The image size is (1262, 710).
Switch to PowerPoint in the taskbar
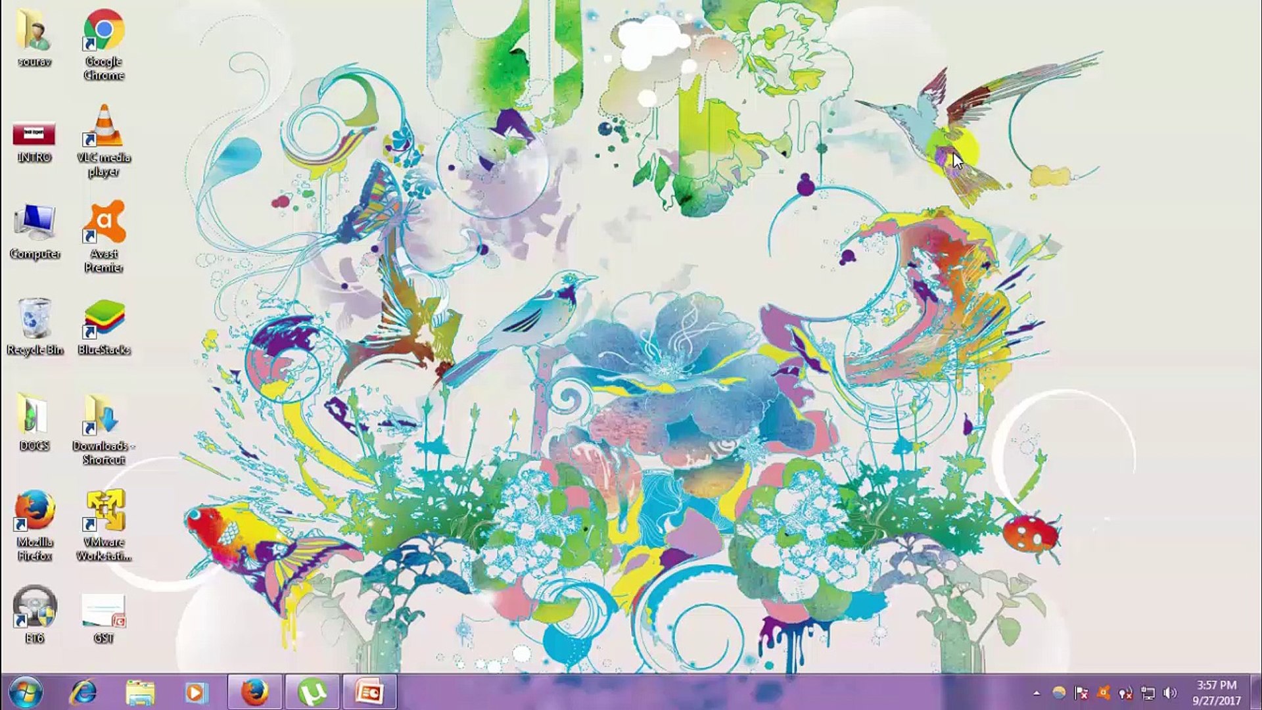point(369,692)
